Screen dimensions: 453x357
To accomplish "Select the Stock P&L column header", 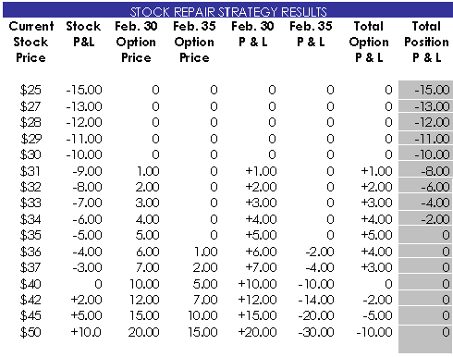I will tap(83, 34).
